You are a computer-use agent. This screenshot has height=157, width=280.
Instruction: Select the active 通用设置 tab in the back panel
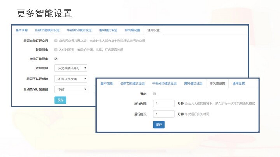coord(154,30)
